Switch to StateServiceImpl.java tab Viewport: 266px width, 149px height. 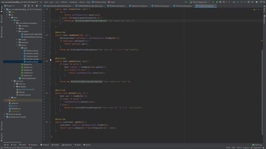[139, 6]
